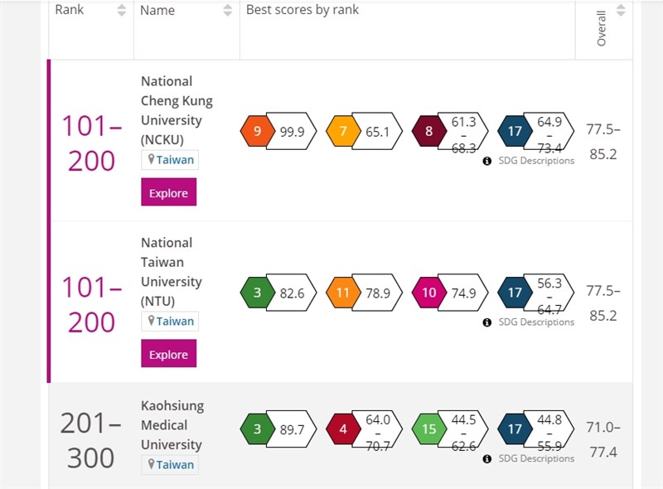Explore National Taiwan University

169,354
